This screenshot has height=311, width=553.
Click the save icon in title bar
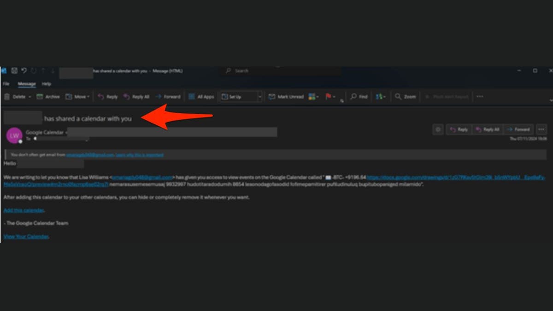[14, 71]
